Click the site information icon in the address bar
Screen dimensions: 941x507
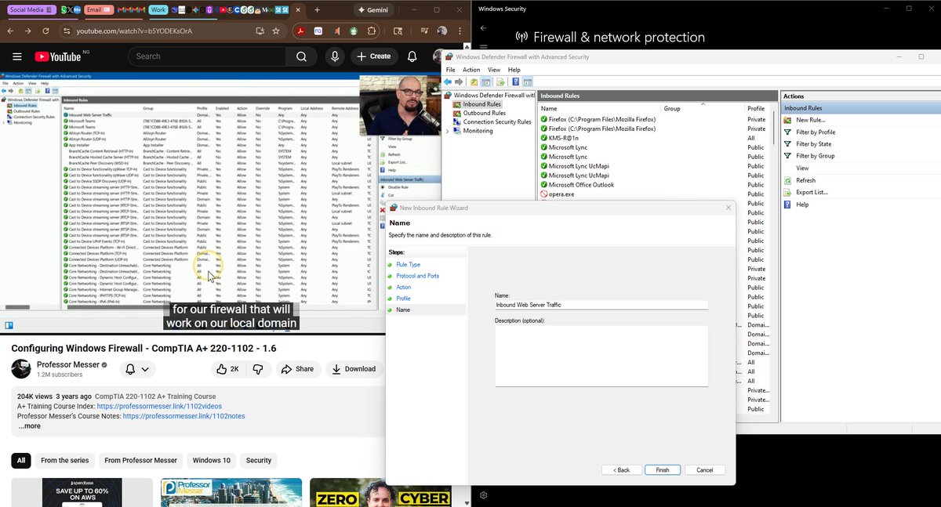pos(67,31)
